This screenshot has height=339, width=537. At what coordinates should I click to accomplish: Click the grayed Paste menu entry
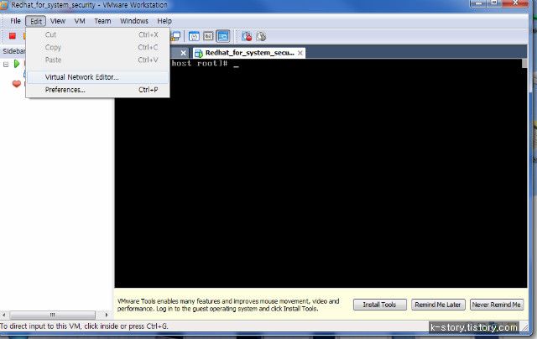[x=97, y=60]
